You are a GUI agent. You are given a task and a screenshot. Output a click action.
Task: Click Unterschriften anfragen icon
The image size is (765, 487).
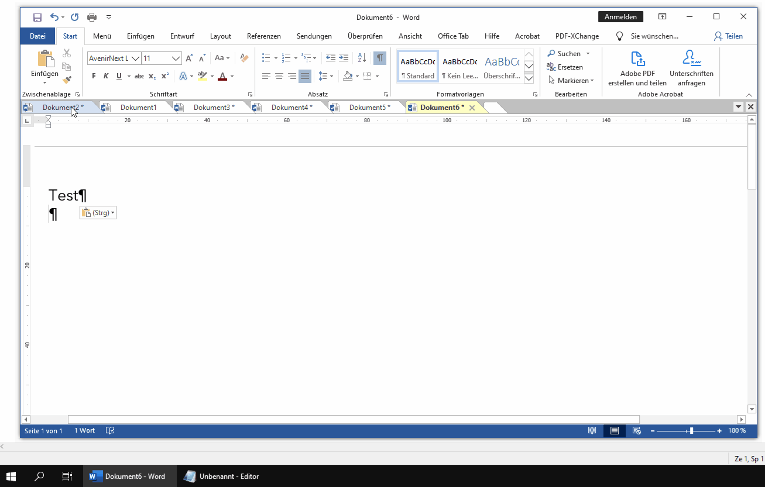click(691, 68)
